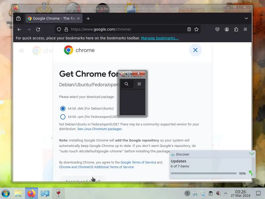Image resolution: width=265 pixels, height=199 pixels.
Task: Open extensions puzzle icon
Action: (236, 30)
